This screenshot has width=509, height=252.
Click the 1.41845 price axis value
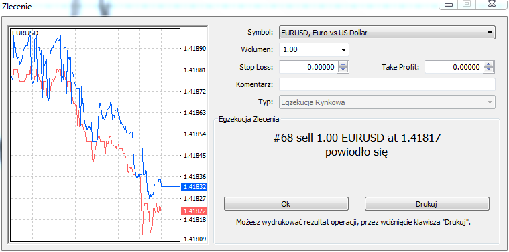(x=194, y=156)
